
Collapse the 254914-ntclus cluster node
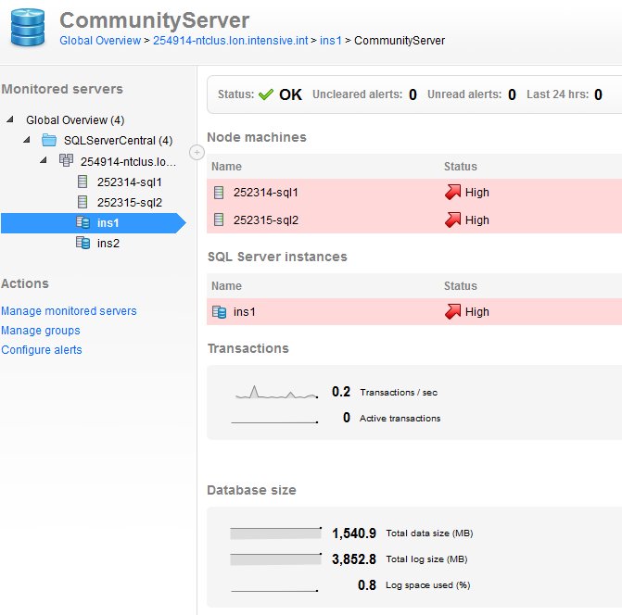point(45,161)
